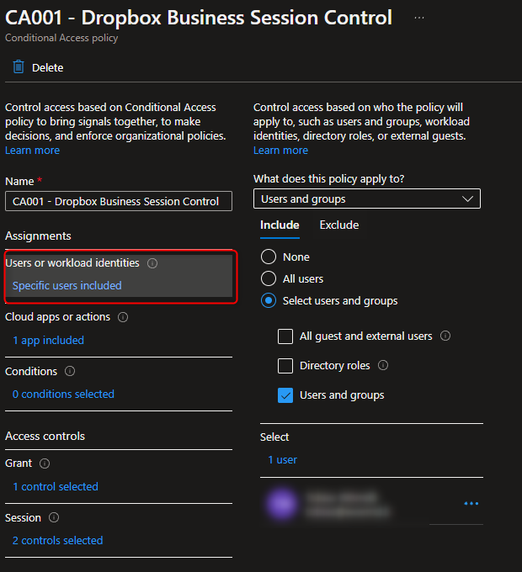Select the None radio button
This screenshot has width=522, height=572.
pos(269,257)
